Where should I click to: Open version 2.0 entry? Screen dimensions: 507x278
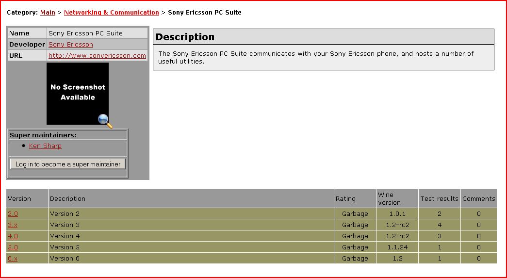tap(13, 213)
